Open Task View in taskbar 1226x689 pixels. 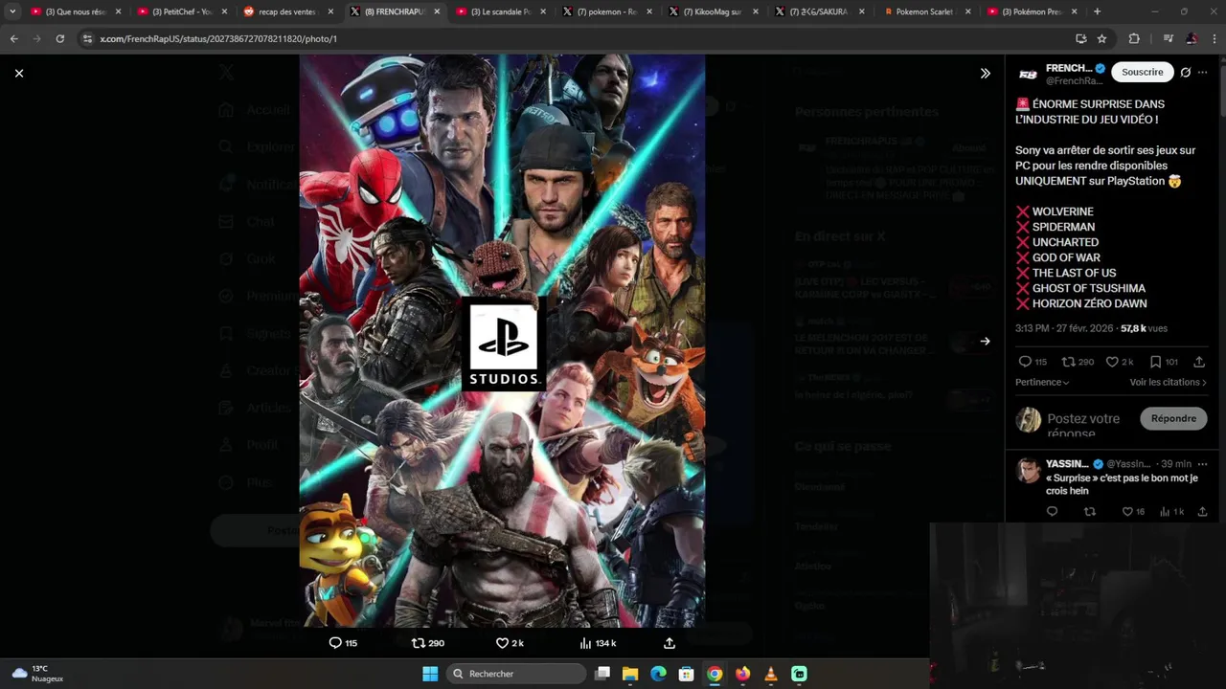pyautogui.click(x=602, y=674)
